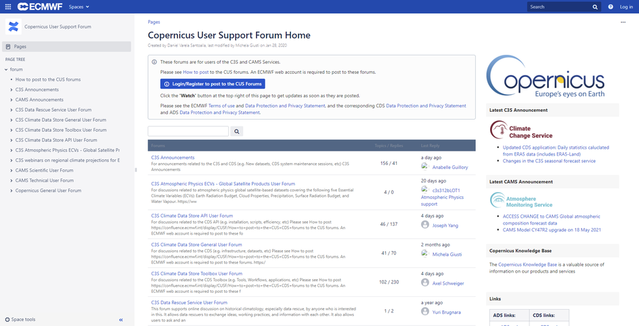
Task: Click the forum search magnifier button
Action: click(x=237, y=131)
